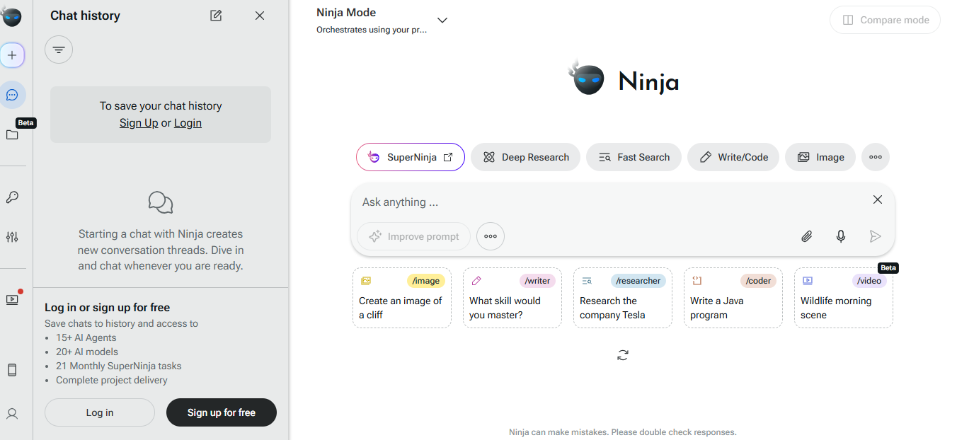
Task: Expand the Ninja Mode dropdown
Action: tap(442, 20)
